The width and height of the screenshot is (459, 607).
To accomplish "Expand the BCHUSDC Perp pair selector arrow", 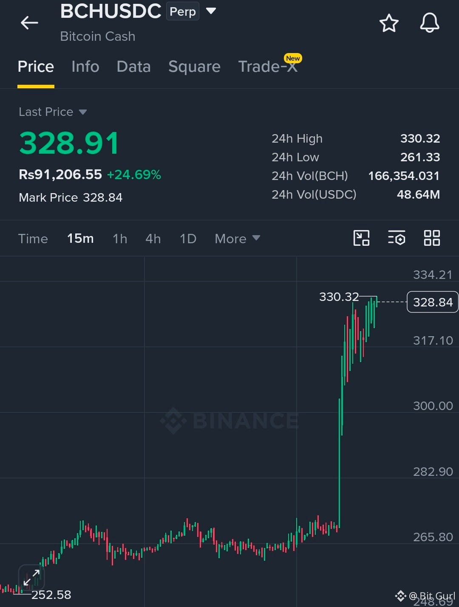I will (211, 11).
